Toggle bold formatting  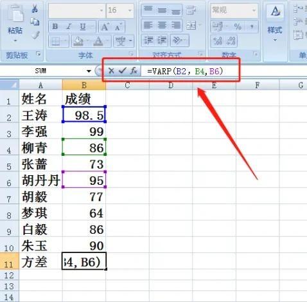[x=55, y=26]
